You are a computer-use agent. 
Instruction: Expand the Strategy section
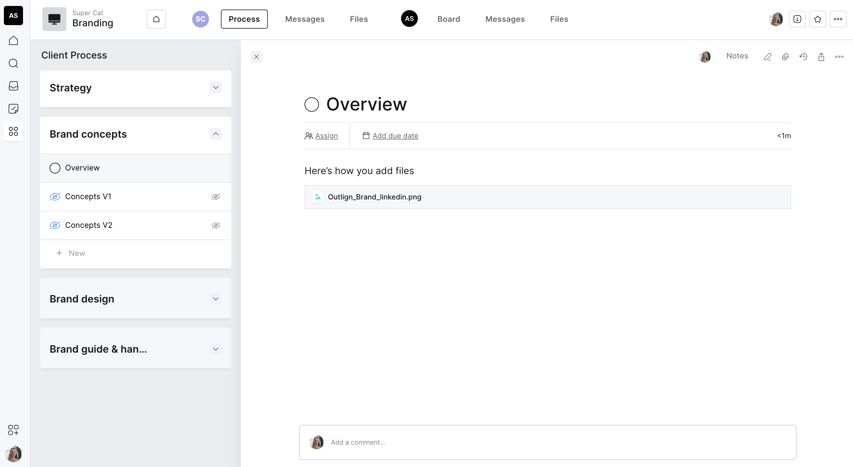[x=215, y=88]
